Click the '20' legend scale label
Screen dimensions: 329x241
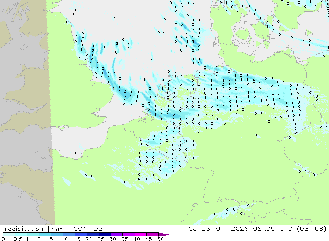pos(89,239)
